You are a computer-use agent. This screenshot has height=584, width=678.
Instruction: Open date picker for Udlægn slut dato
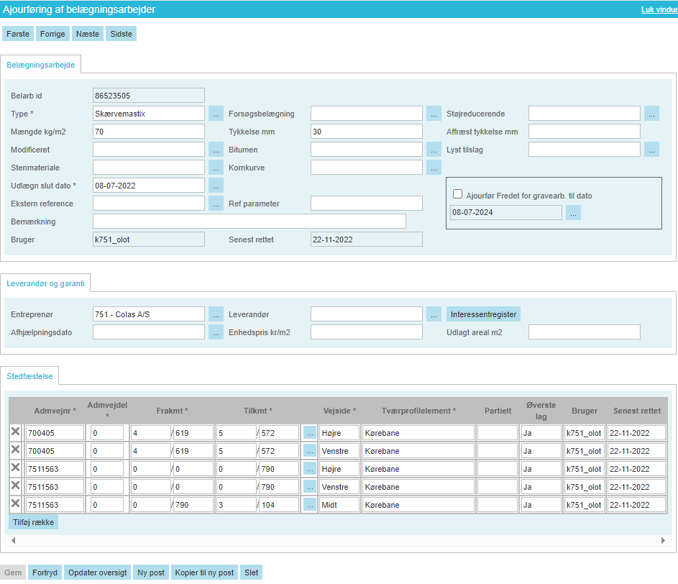[x=216, y=186]
